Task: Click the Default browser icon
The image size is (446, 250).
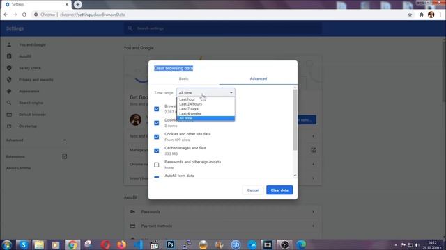Action: tap(9, 115)
